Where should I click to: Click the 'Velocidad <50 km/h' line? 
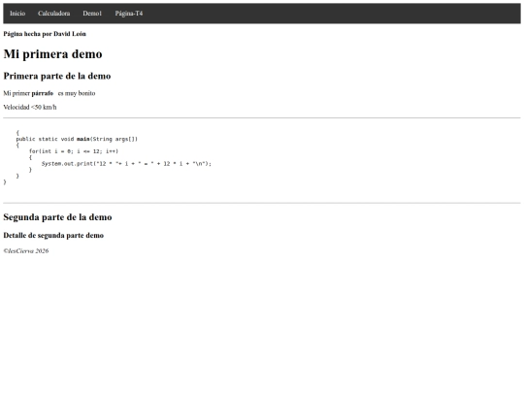click(30, 108)
